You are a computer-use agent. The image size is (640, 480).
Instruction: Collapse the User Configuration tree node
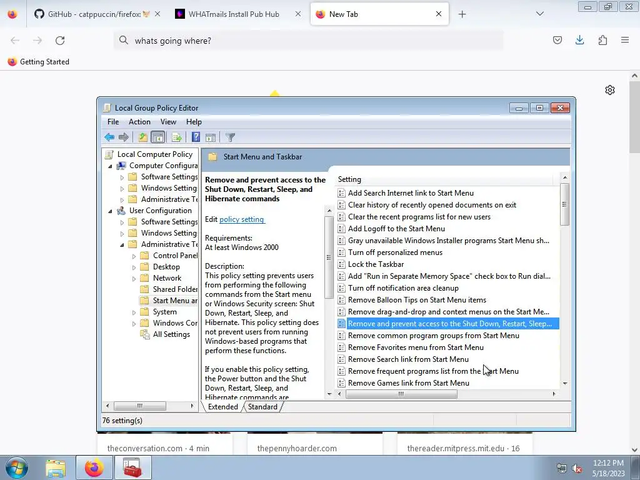click(x=110, y=211)
